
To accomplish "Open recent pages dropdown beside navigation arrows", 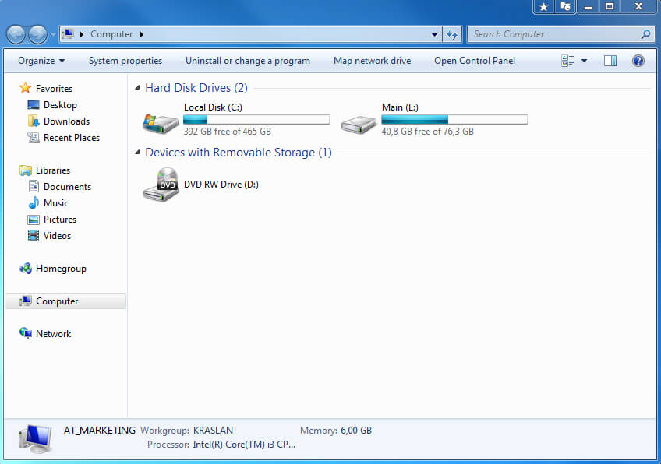I will [53, 34].
